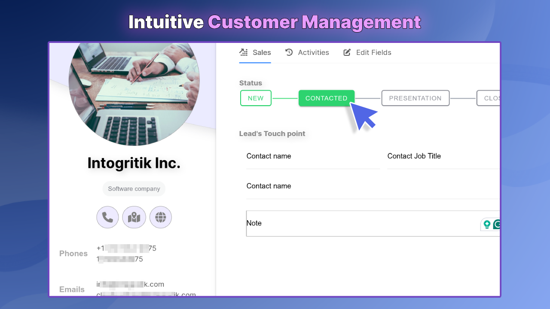Move the lead to PRESENTATION status
Screen dimensions: 550x309
416,98
